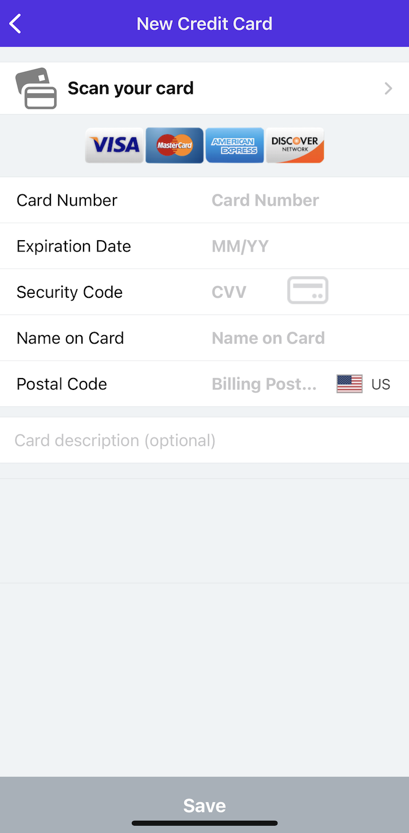Select the VISA card logo

click(x=114, y=145)
